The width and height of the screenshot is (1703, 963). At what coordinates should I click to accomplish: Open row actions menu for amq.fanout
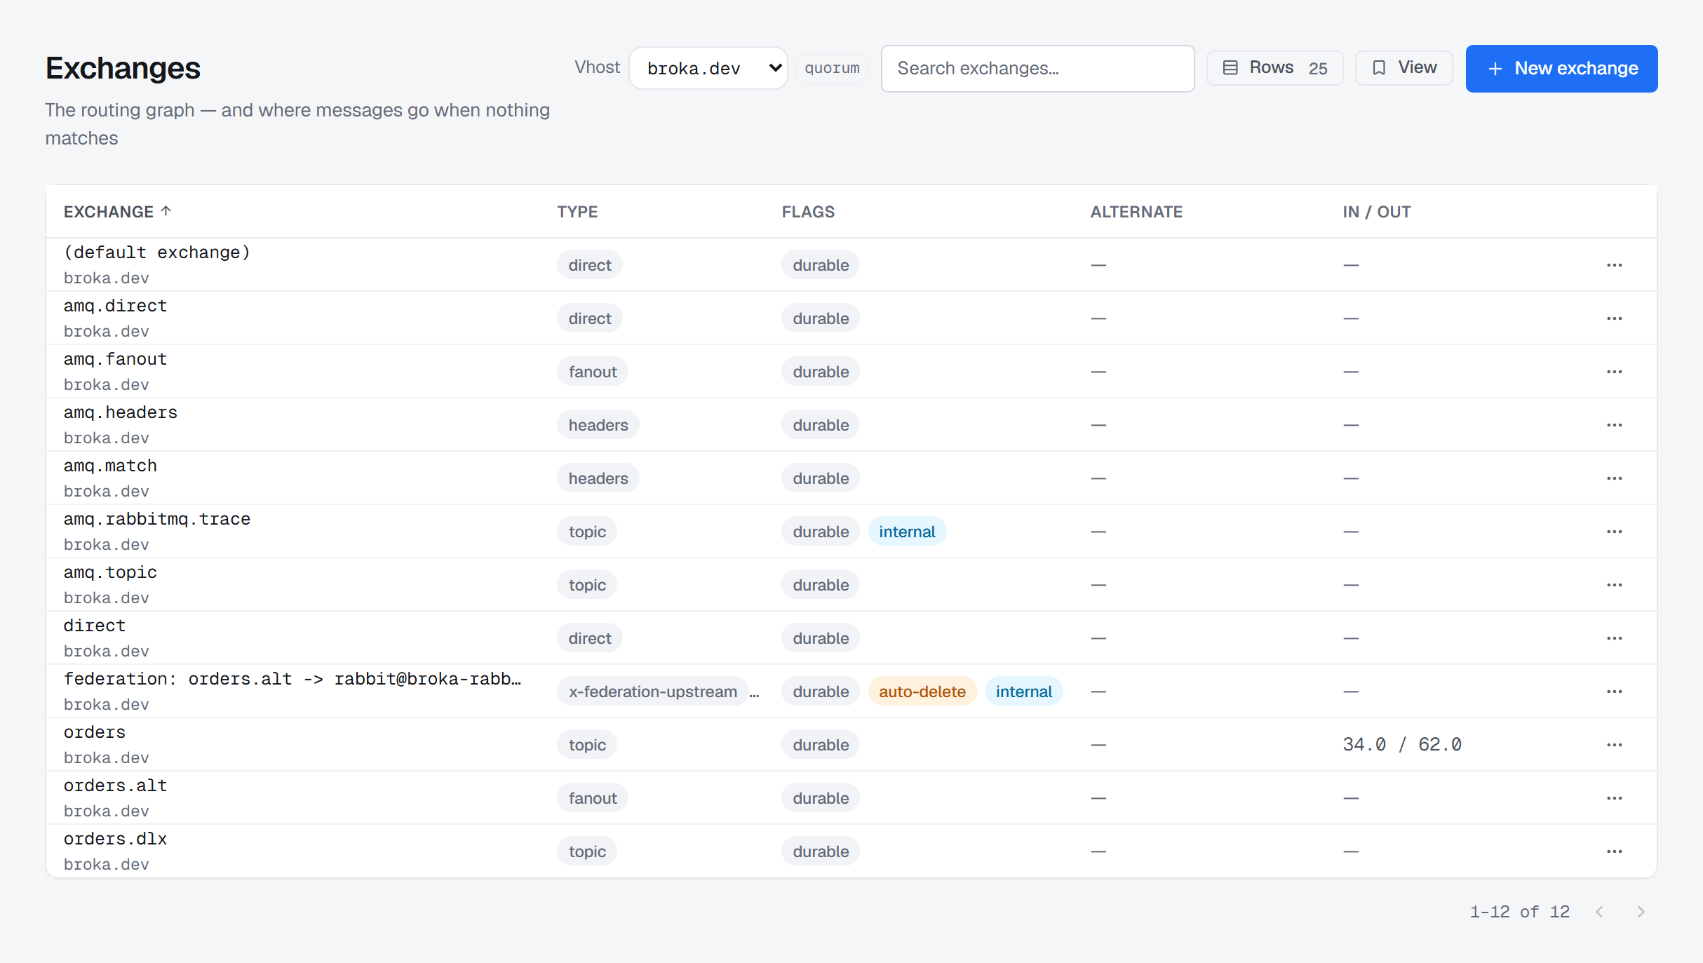(x=1614, y=372)
